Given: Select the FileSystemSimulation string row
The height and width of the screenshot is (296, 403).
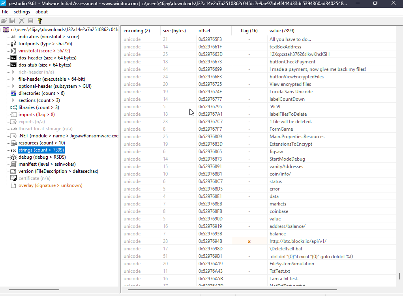Looking at the screenshot, I should (x=259, y=264).
